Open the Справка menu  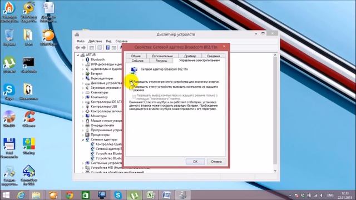(x=121, y=41)
